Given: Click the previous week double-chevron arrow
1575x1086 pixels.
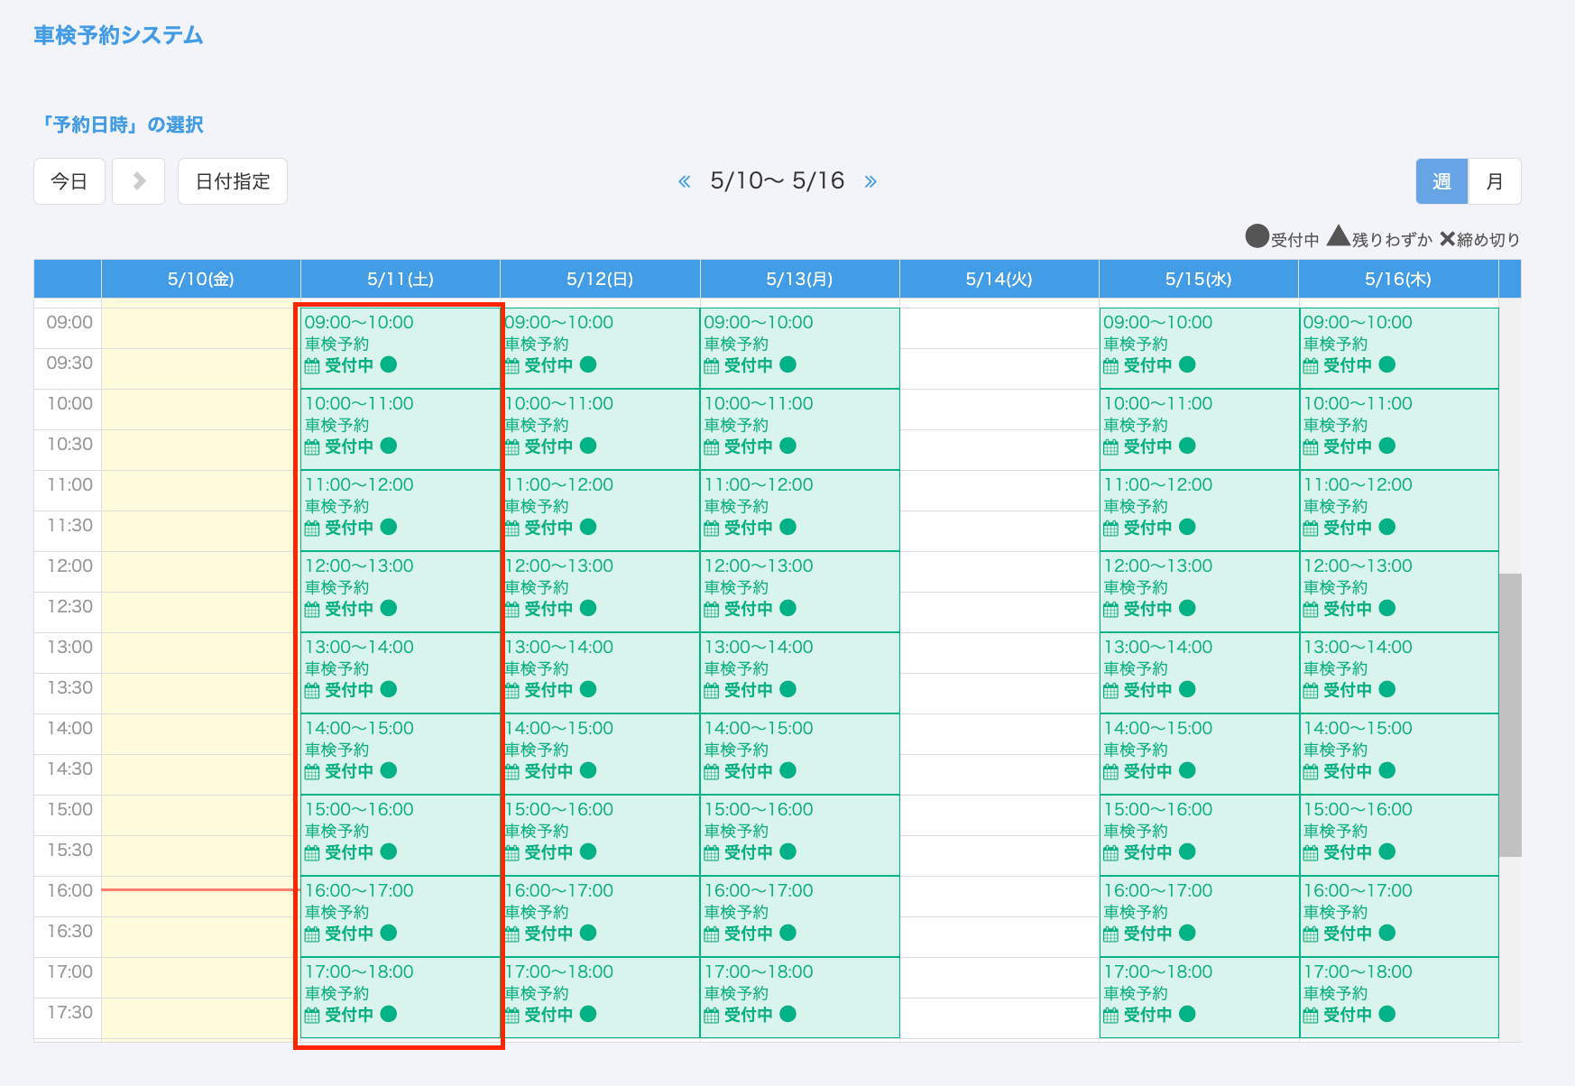Looking at the screenshot, I should (x=685, y=182).
